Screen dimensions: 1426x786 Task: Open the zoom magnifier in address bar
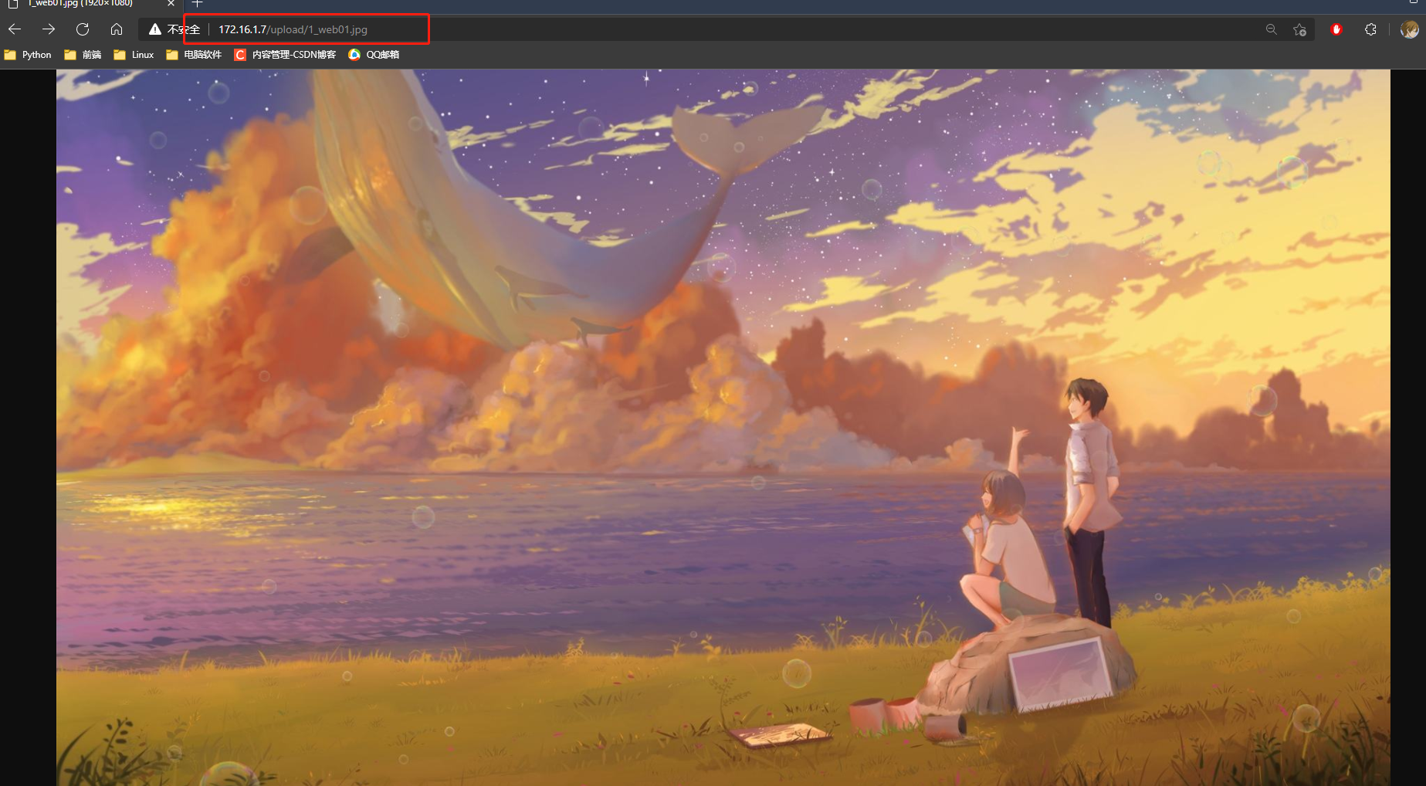(x=1271, y=29)
